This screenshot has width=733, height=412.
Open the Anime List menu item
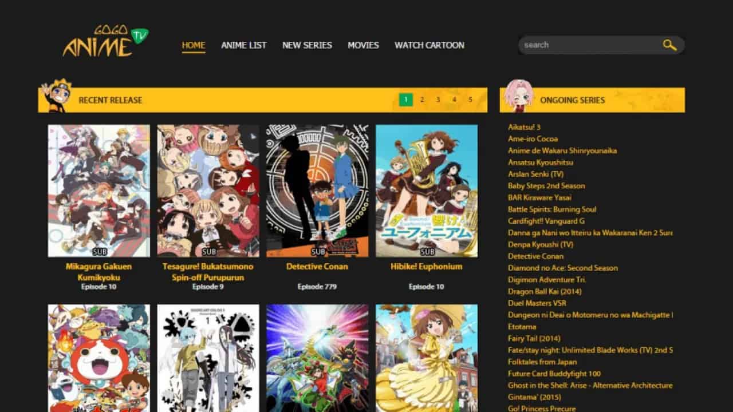(x=243, y=45)
